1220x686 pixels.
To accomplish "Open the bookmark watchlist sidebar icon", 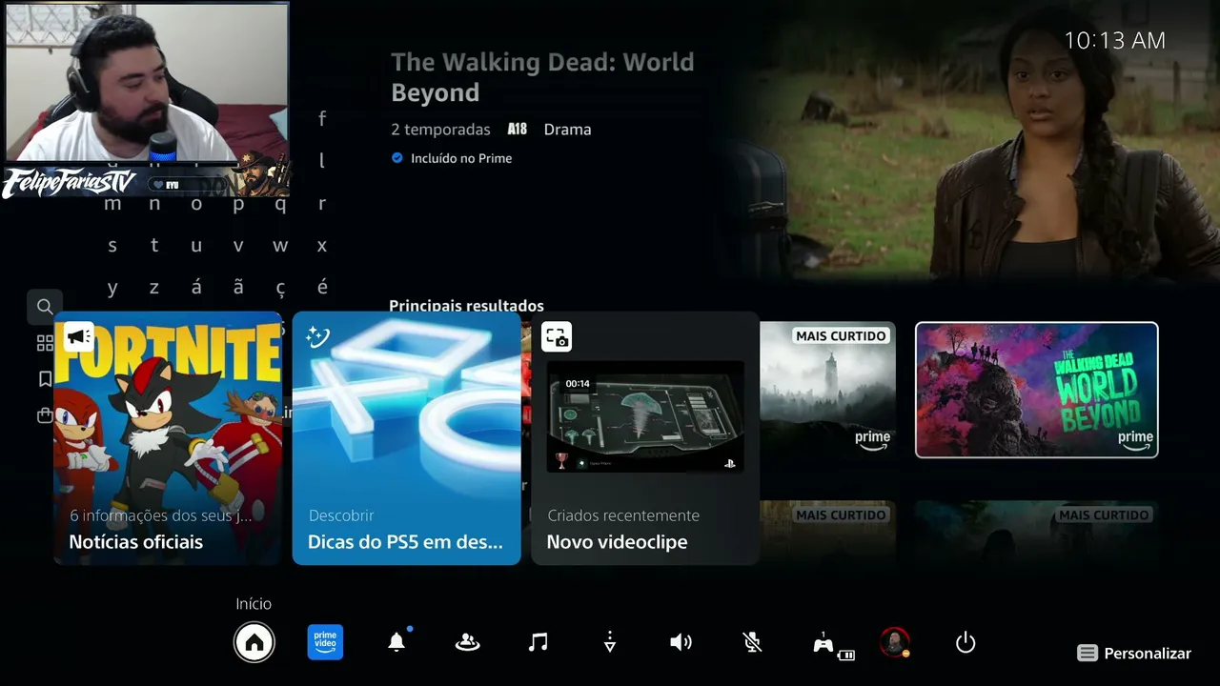I will tap(45, 379).
